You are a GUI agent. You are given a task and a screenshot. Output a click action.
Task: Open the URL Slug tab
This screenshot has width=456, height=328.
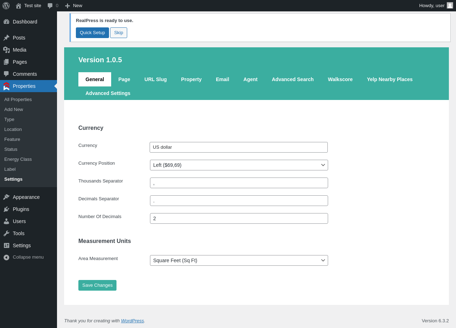pos(156,79)
